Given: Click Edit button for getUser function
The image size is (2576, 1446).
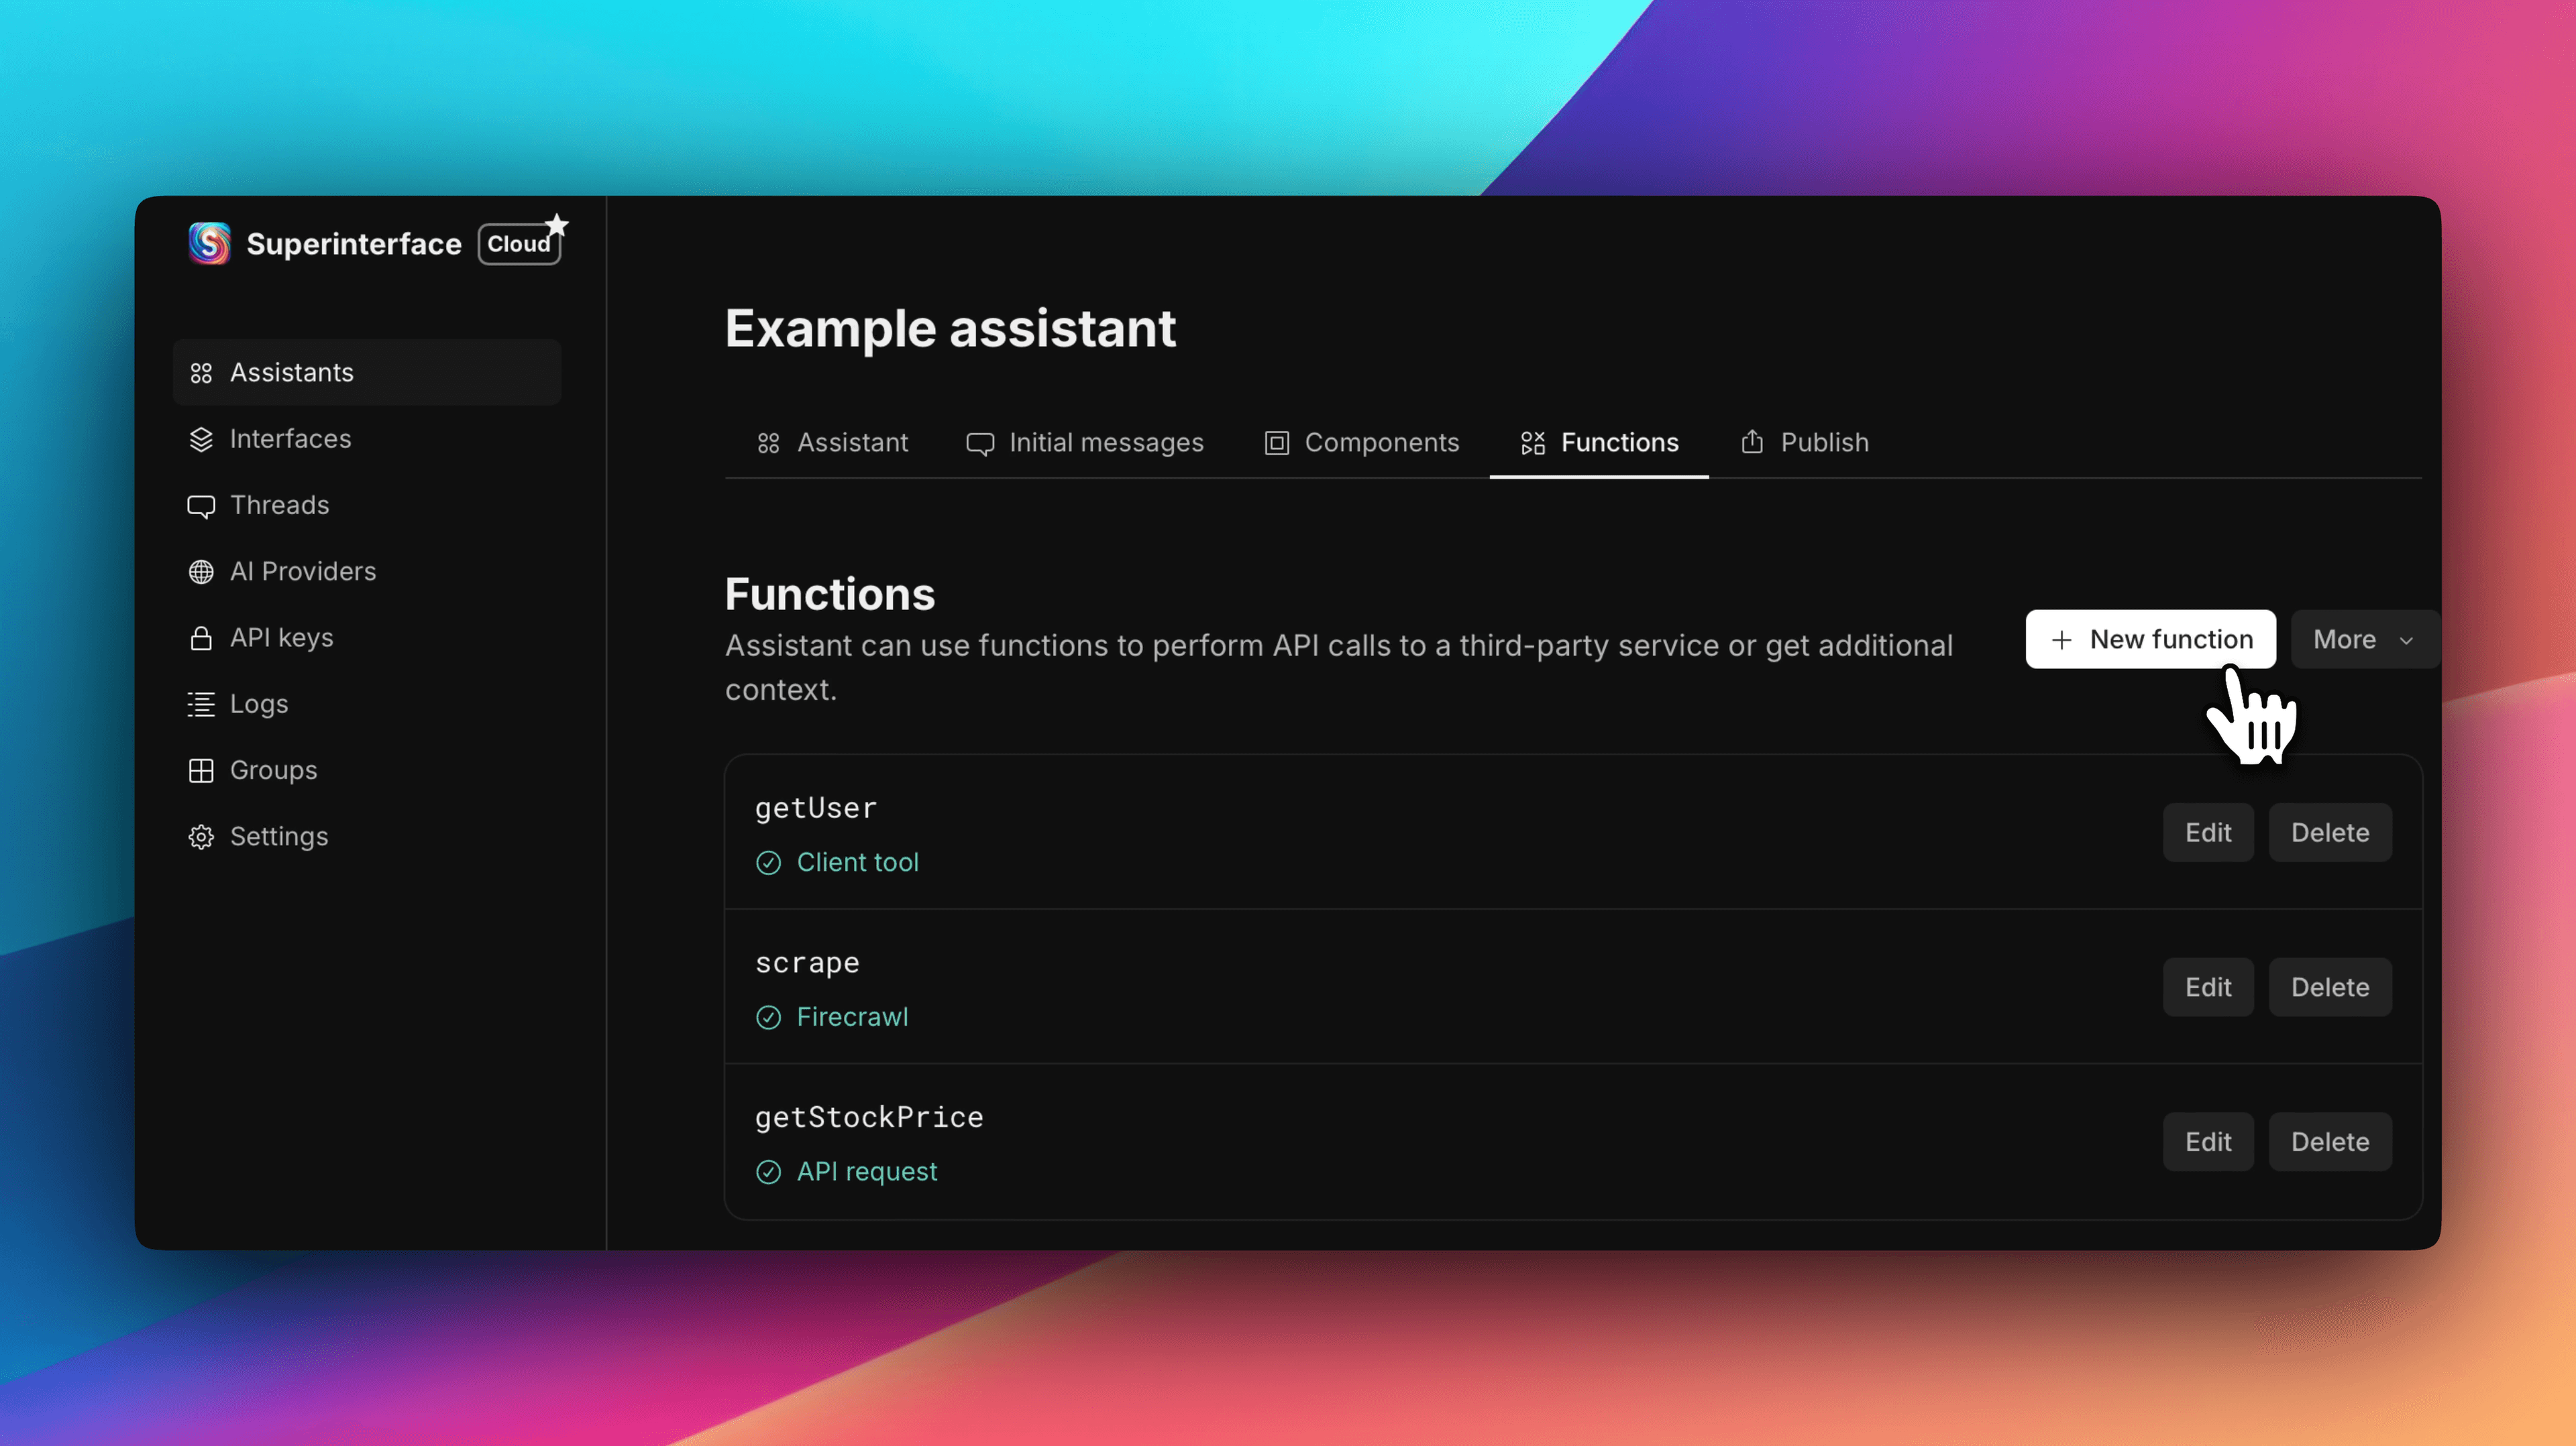Looking at the screenshot, I should (2208, 831).
